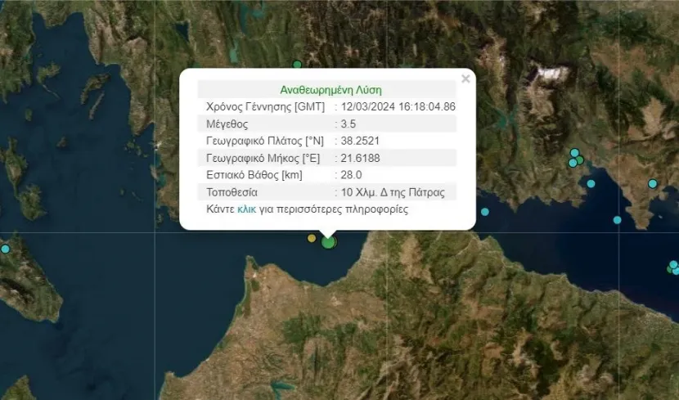Click the focal depth value 28.0
This screenshot has width=679, height=400.
[x=351, y=175]
